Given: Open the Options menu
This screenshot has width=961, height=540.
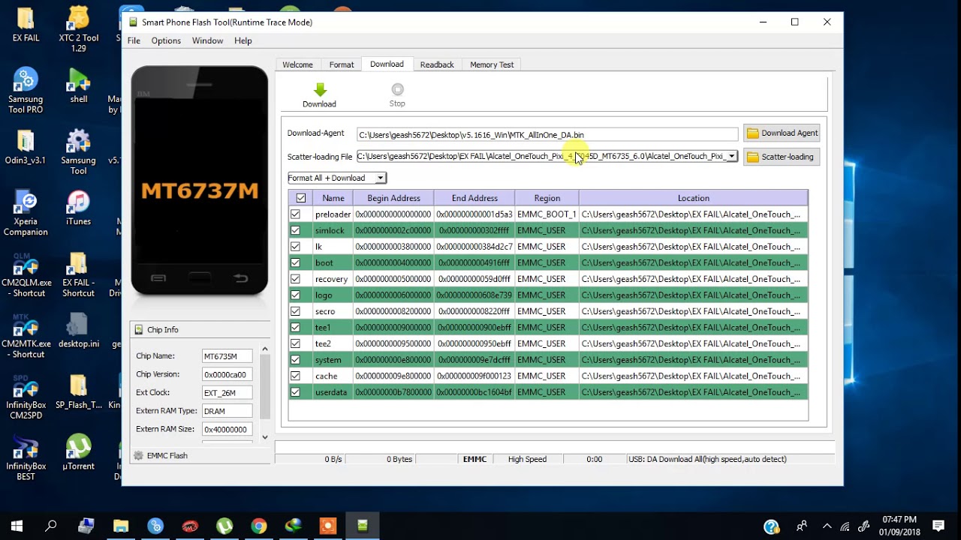Looking at the screenshot, I should [166, 40].
